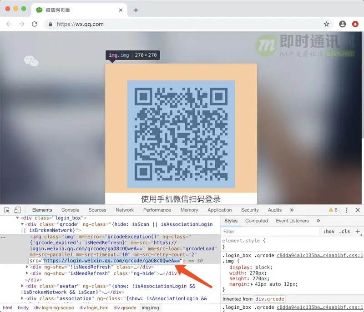This screenshot has width=364, height=312.
Task: Toggle the .cls class editor button
Action: pyautogui.click(x=344, y=232)
